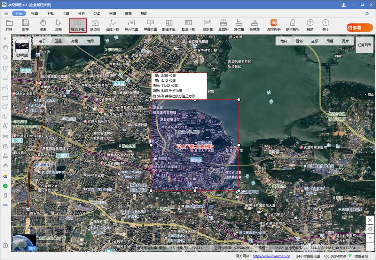The width and height of the screenshot is (376, 260).
Task: Click the hand pan icon in left sidebar
Action: point(5,47)
